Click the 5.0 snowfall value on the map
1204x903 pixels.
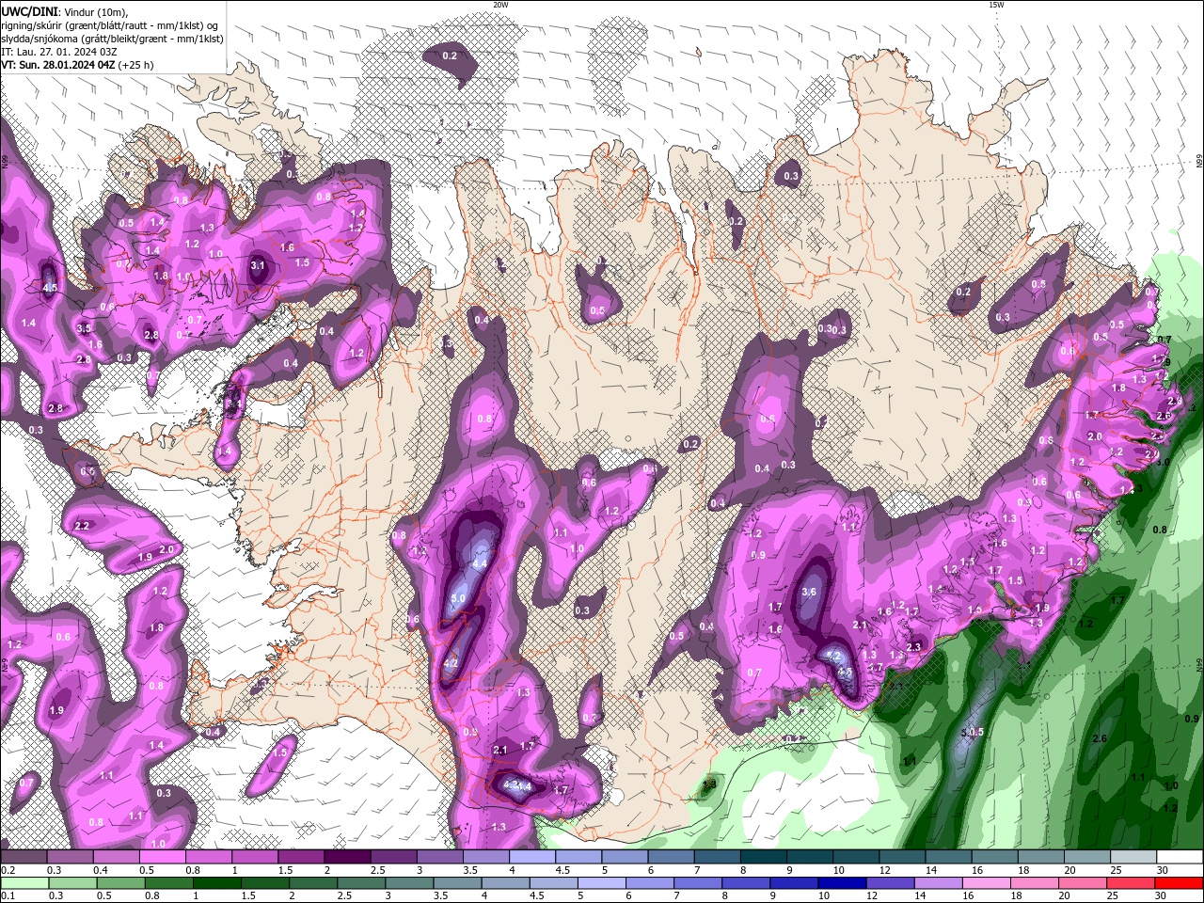tap(458, 598)
